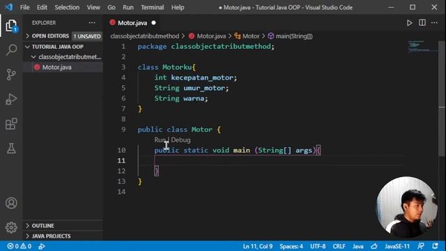Image resolution: width=446 pixels, height=251 pixels.
Task: Collapse the classobjectatributmet... folder
Action: [33, 57]
